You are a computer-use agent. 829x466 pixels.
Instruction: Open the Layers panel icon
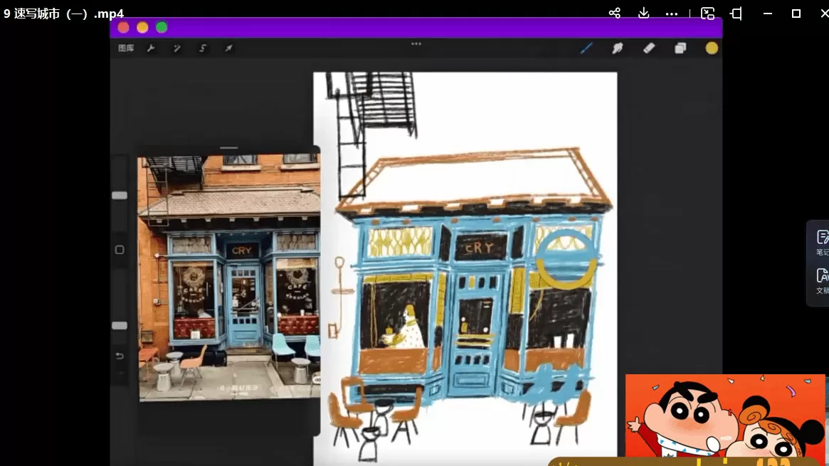click(680, 48)
